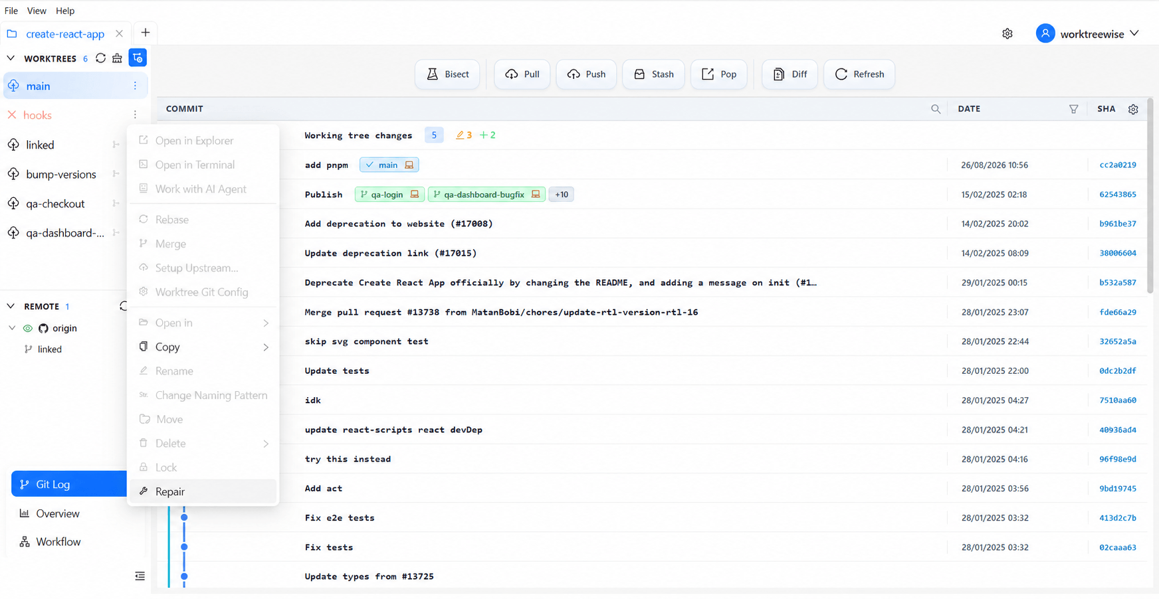
Task: Collapse the origin remote tree node
Action: (x=12, y=328)
